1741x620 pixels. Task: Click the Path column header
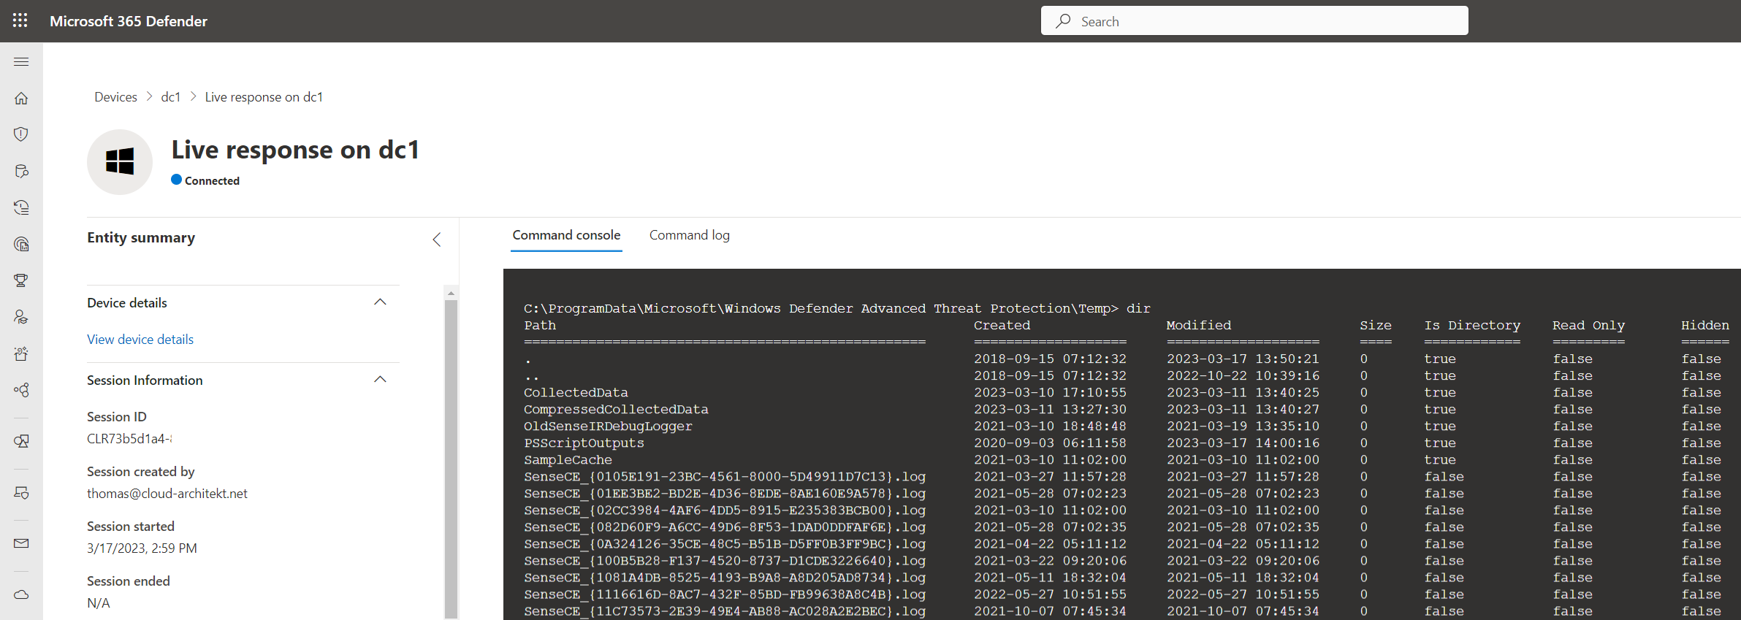click(540, 325)
